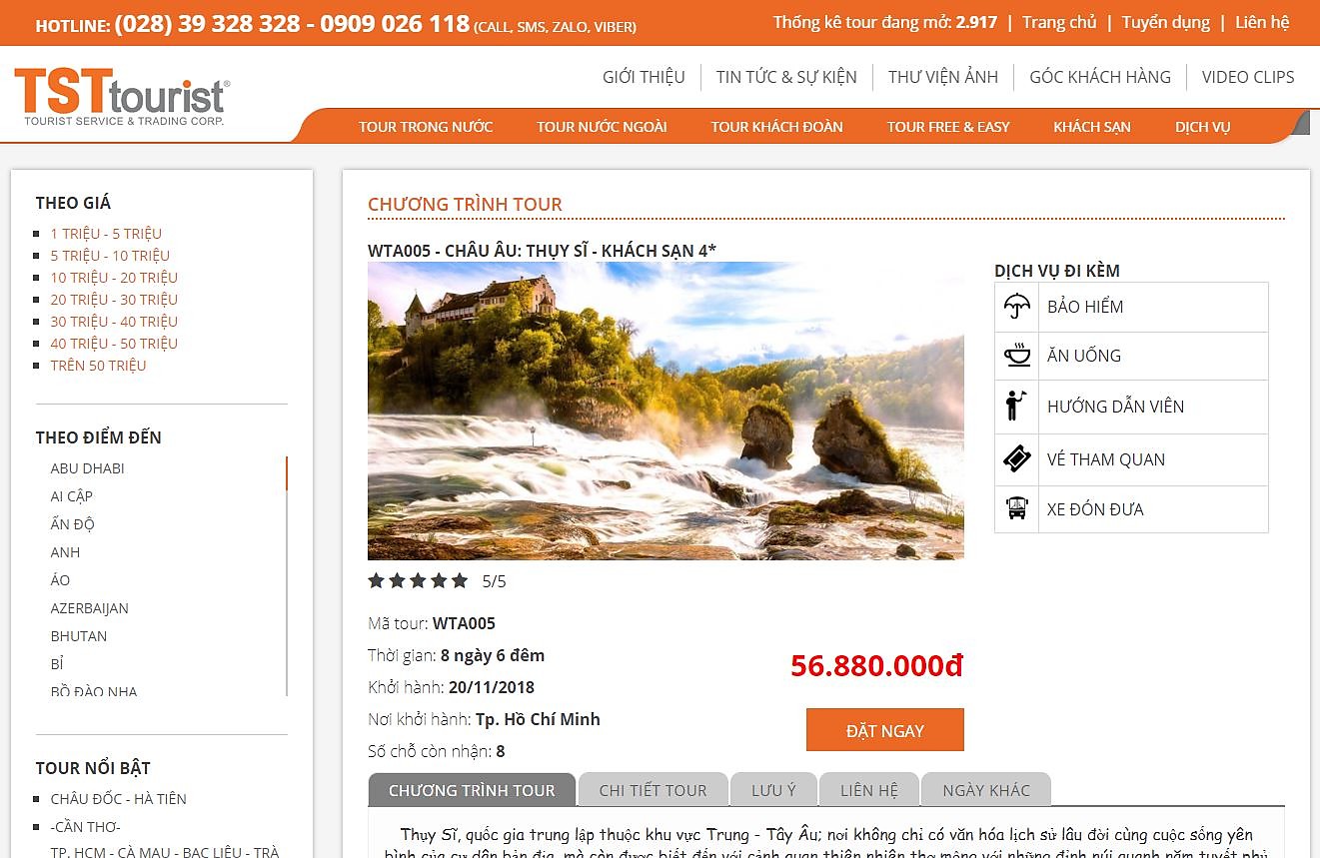Filter tours by 10 triệu - 20 triệu

(x=114, y=278)
